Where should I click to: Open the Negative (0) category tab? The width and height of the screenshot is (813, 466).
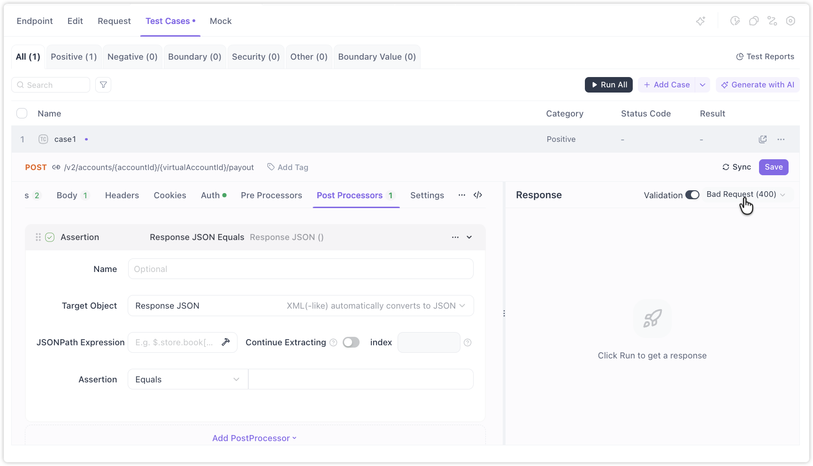(x=132, y=57)
